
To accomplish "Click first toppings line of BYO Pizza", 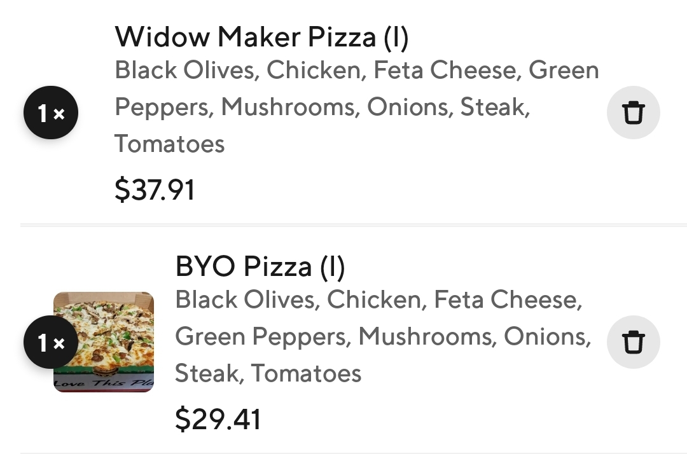I will pos(378,299).
